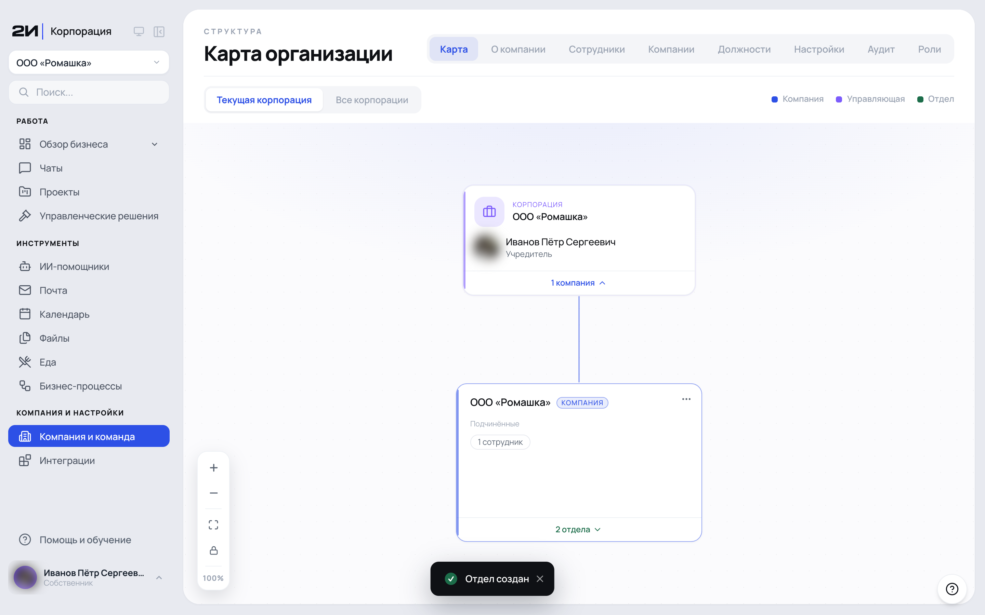Open the Аудит tab
The image size is (985, 615).
tap(881, 49)
